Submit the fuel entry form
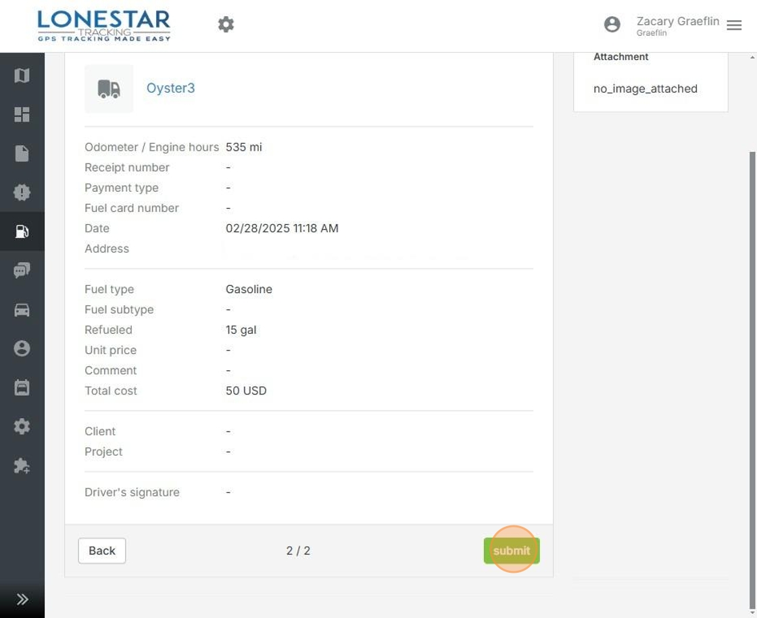Screen dimensions: 757x618 511,550
